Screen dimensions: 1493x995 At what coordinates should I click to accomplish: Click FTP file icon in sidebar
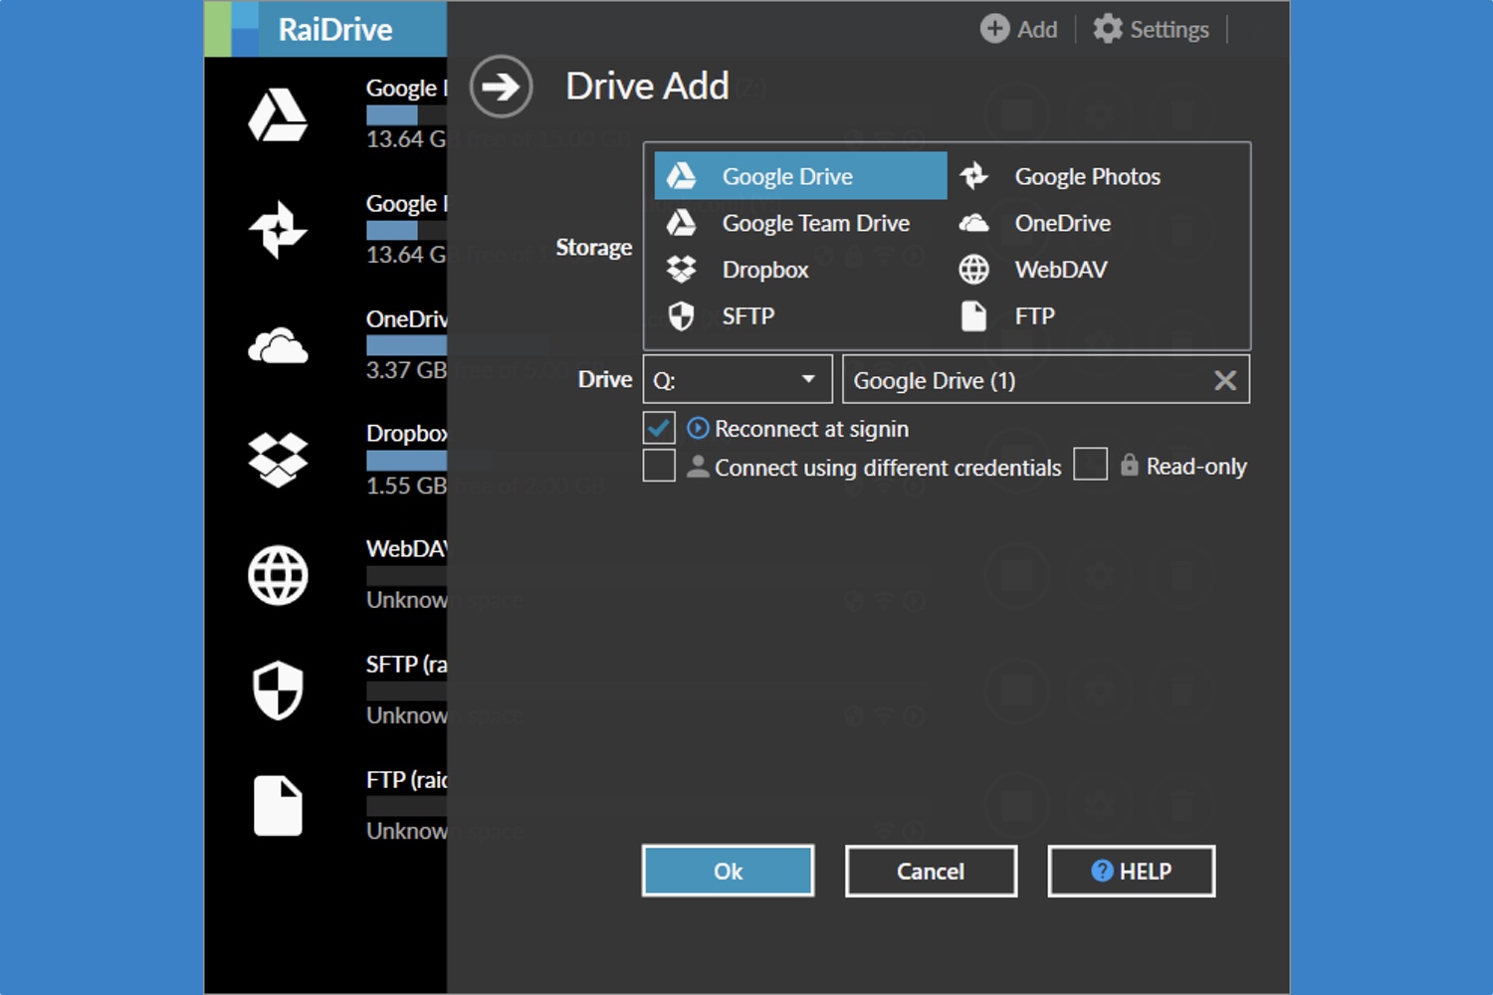coord(278,806)
